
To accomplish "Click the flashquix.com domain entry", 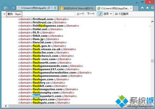I will tap(44, 103).
